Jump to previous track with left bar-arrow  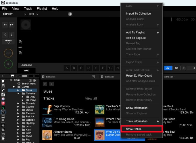pyautogui.click(x=5, y=25)
